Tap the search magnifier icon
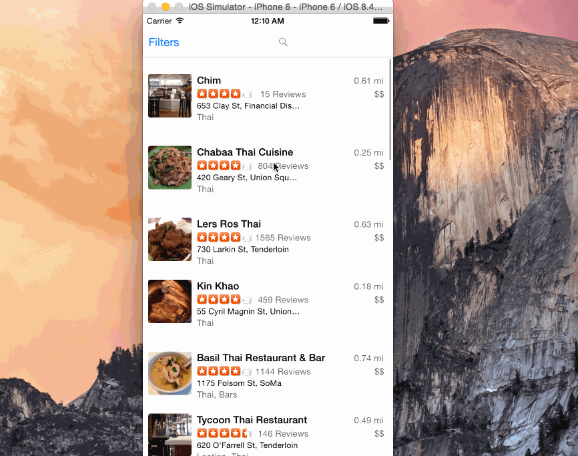The width and height of the screenshot is (578, 456). (x=283, y=42)
